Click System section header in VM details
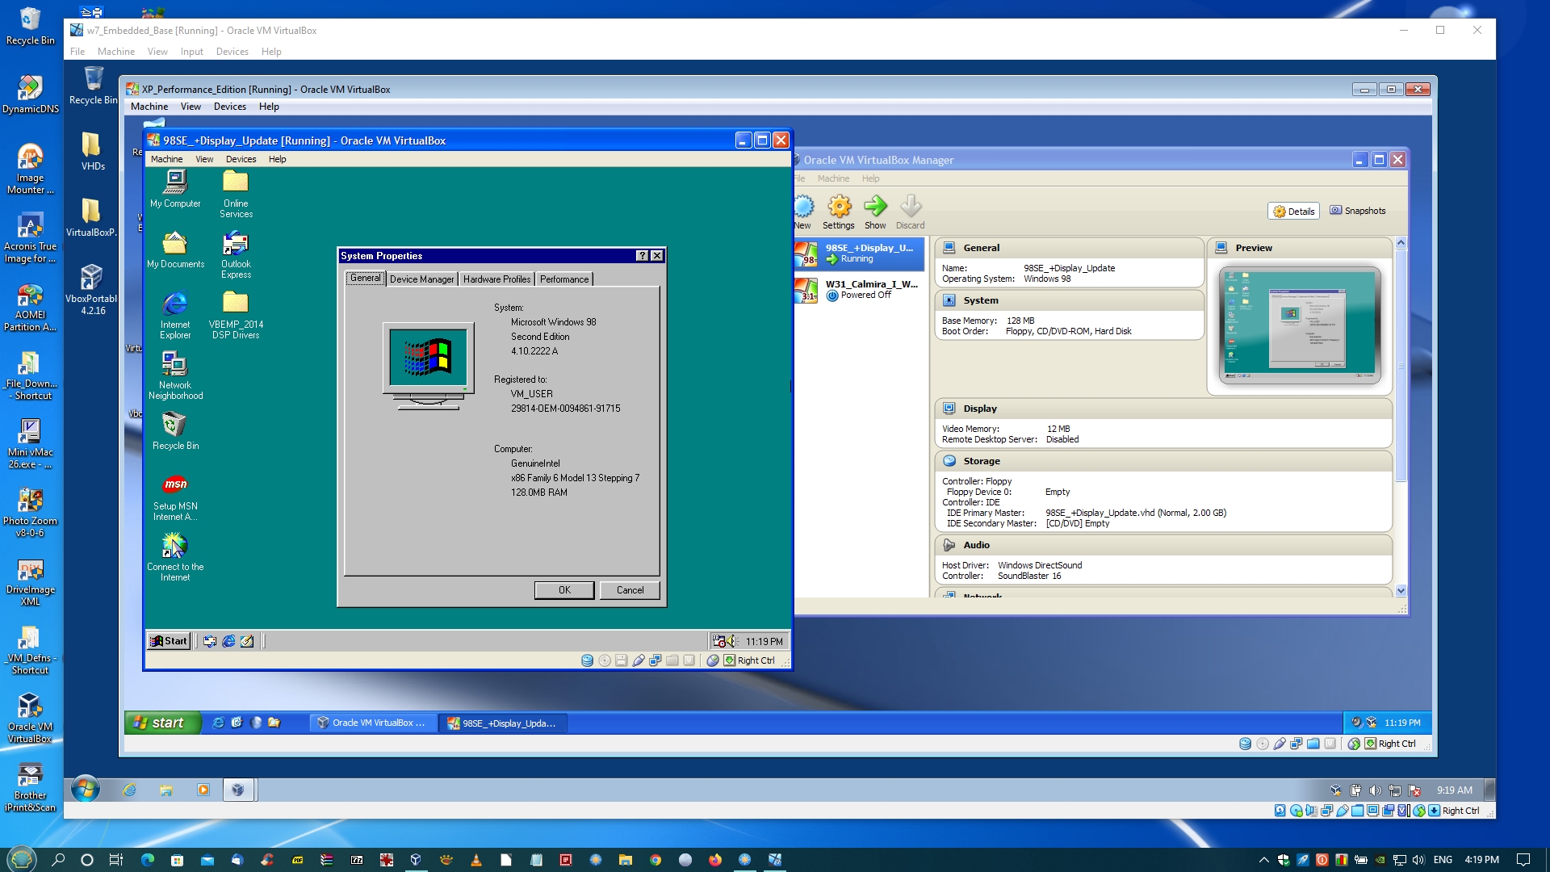This screenshot has height=872, width=1550. (1069, 300)
